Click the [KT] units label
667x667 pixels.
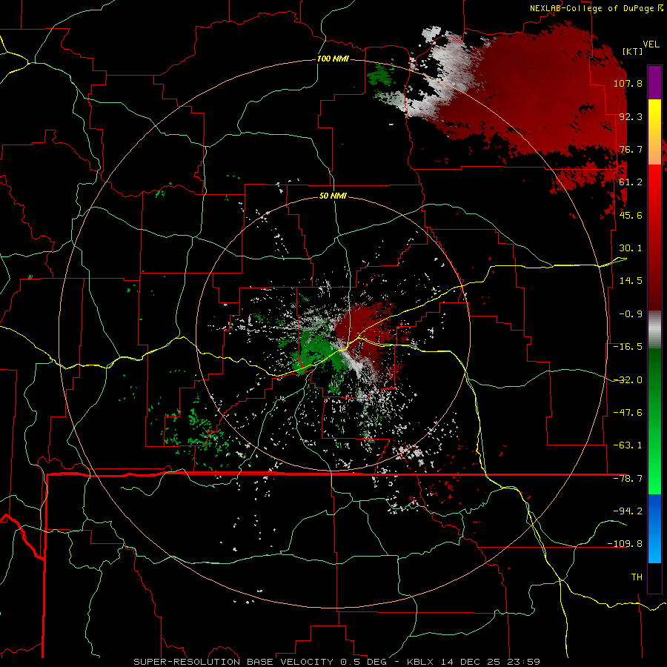tap(632, 51)
